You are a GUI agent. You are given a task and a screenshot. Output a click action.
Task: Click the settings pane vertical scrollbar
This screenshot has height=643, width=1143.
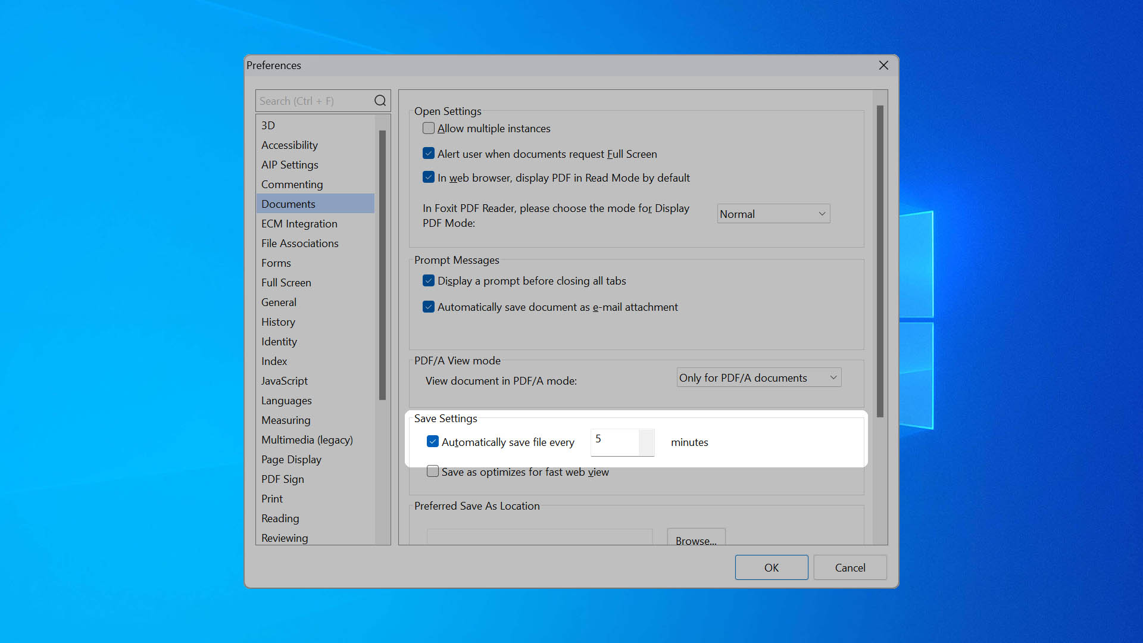click(880, 261)
